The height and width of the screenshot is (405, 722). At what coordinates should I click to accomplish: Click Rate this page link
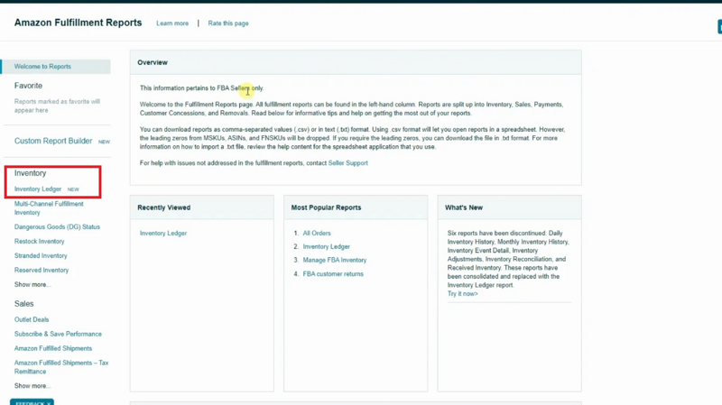[228, 23]
